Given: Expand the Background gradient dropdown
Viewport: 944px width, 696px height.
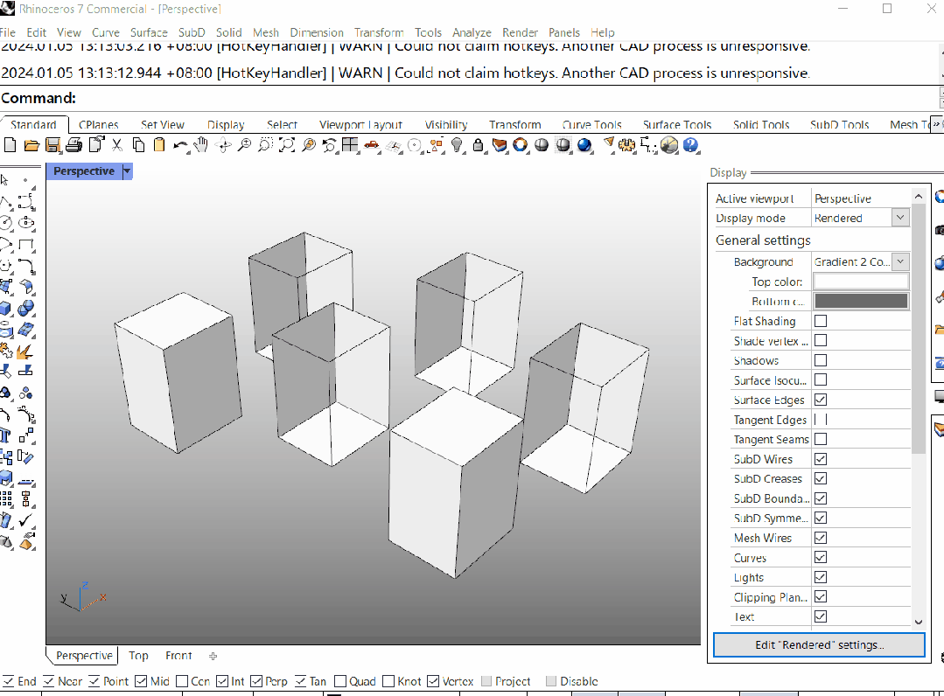Looking at the screenshot, I should [x=899, y=261].
